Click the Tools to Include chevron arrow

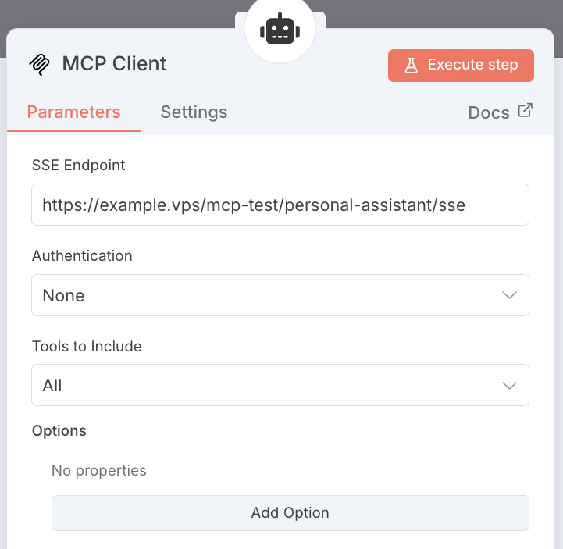[x=509, y=386]
